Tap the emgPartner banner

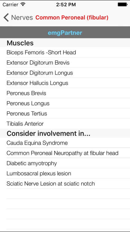(65, 32)
